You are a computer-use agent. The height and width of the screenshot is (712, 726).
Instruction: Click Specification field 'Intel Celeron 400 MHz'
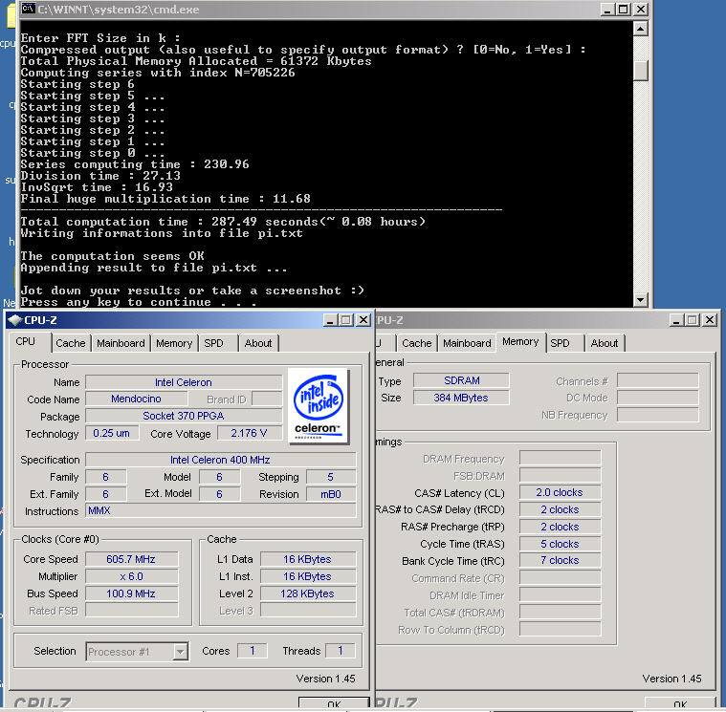[x=220, y=460]
